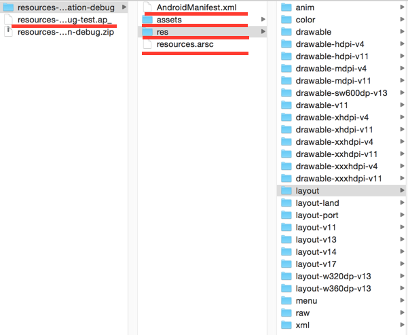
Task: Click the menu folder icon
Action: [286, 301]
